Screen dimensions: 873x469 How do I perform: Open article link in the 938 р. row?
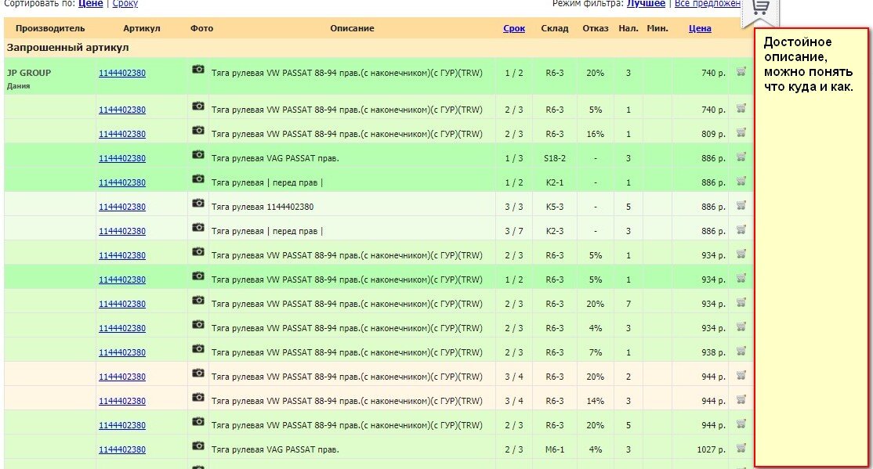122,352
